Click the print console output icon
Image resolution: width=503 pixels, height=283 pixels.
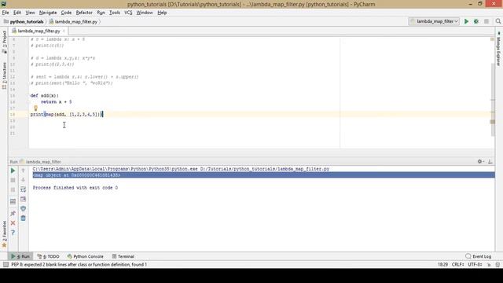(x=23, y=208)
